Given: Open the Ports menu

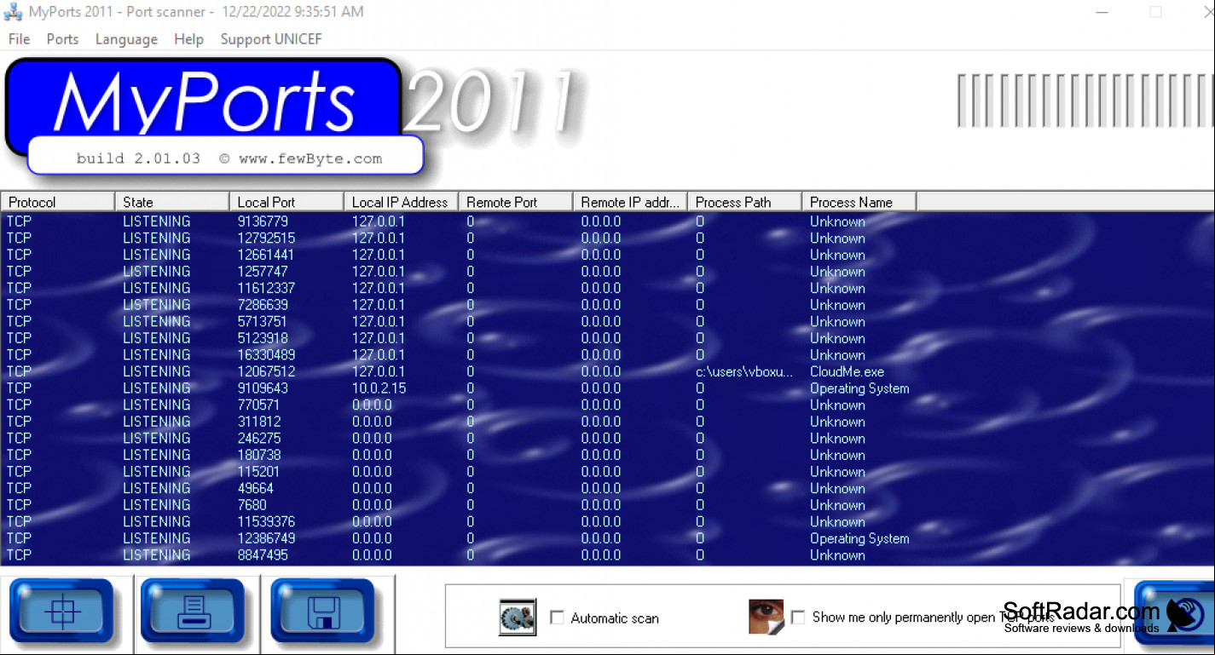Looking at the screenshot, I should pyautogui.click(x=62, y=39).
